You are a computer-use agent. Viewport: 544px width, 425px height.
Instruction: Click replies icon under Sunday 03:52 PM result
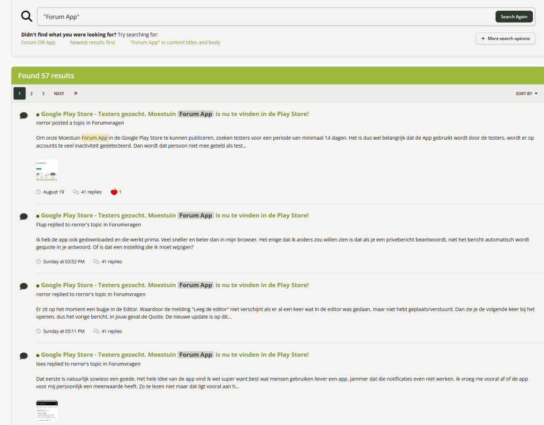96,261
